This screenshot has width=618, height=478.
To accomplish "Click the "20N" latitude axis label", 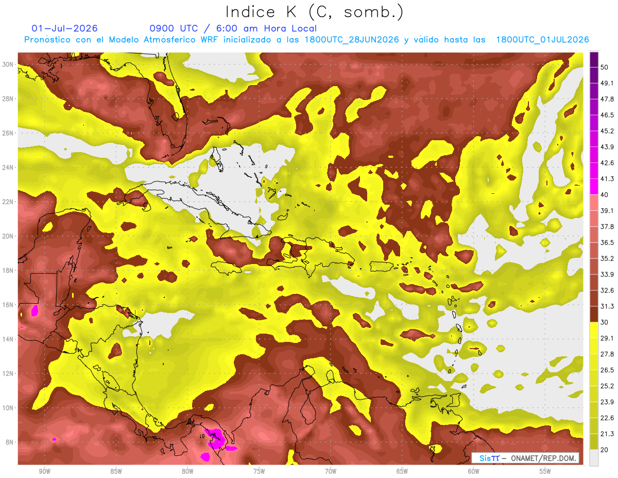I will [8, 236].
